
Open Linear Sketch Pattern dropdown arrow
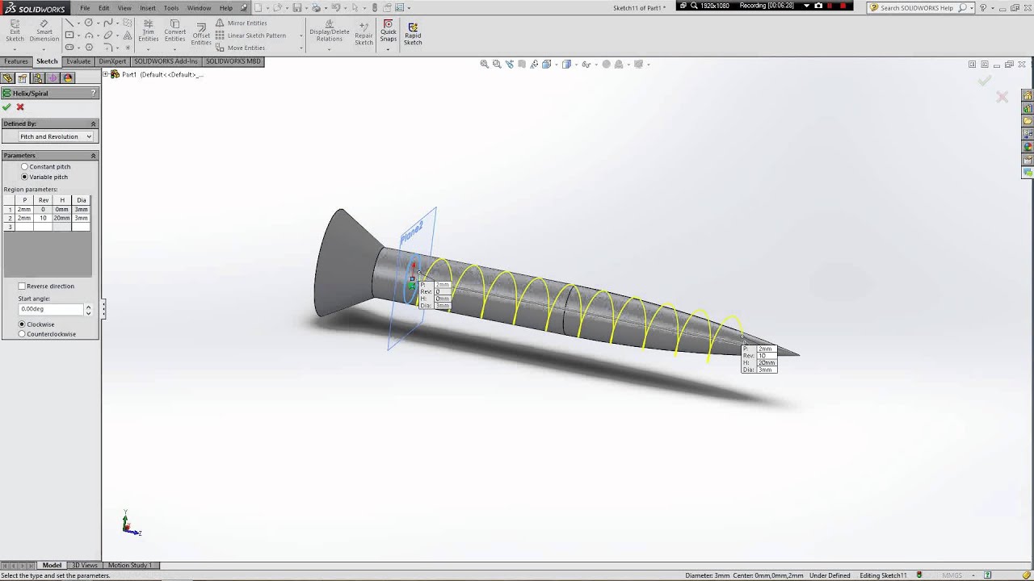point(301,36)
